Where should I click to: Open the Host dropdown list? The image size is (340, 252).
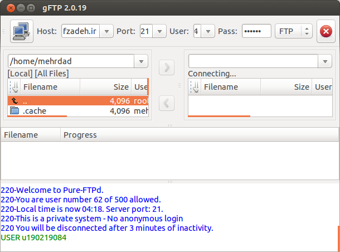(x=106, y=31)
